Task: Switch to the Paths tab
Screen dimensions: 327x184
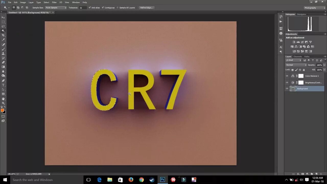Action: click(307, 56)
